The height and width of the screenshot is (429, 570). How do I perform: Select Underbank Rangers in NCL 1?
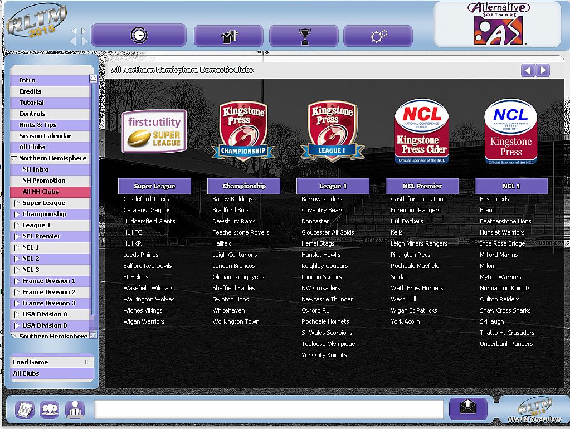[506, 344]
